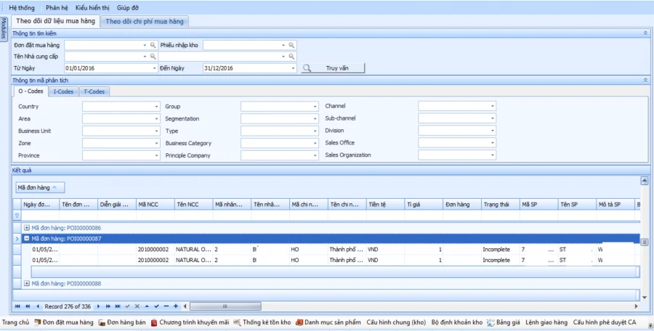This screenshot has height=331, width=654.
Task: Open the Country dropdown
Action: (156, 107)
